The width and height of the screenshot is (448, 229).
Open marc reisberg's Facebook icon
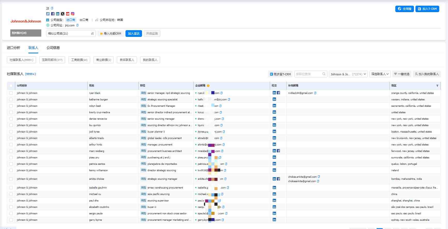point(278,151)
